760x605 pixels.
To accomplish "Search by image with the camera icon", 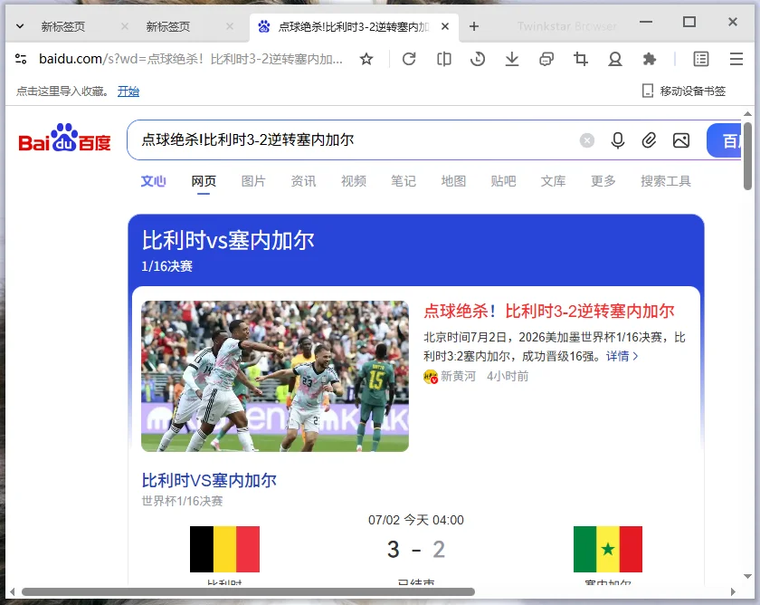I will [x=681, y=140].
